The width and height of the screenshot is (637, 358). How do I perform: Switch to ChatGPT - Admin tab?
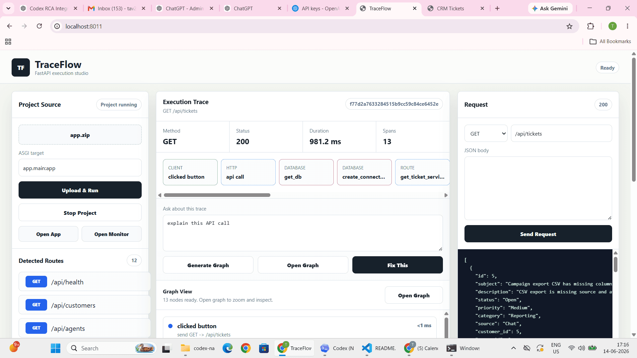point(184,8)
